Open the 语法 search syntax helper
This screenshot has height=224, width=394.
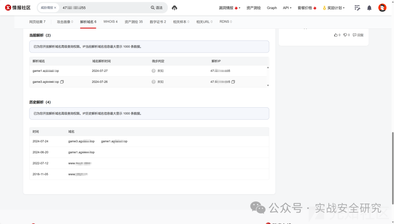pyautogui.click(x=157, y=8)
